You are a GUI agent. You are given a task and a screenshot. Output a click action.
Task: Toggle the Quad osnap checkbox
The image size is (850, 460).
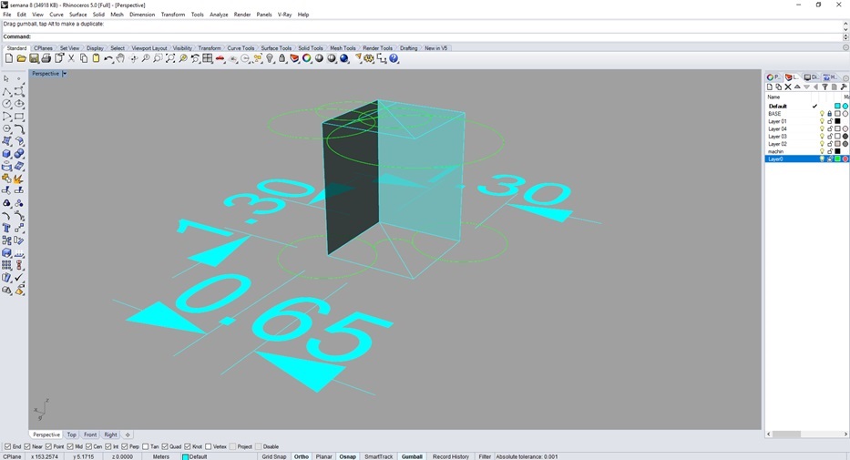165,446
